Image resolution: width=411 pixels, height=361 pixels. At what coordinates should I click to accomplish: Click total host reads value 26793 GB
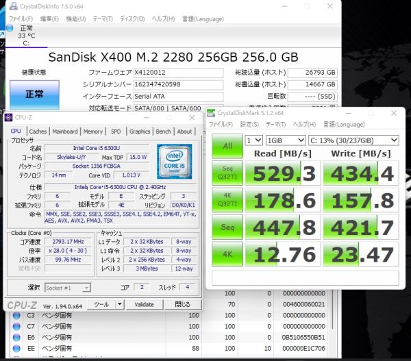coord(312,73)
